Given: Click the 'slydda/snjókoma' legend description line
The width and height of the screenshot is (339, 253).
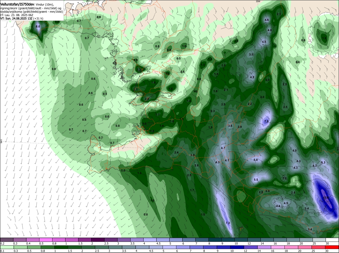Looking at the screenshot, I should click(x=32, y=12).
